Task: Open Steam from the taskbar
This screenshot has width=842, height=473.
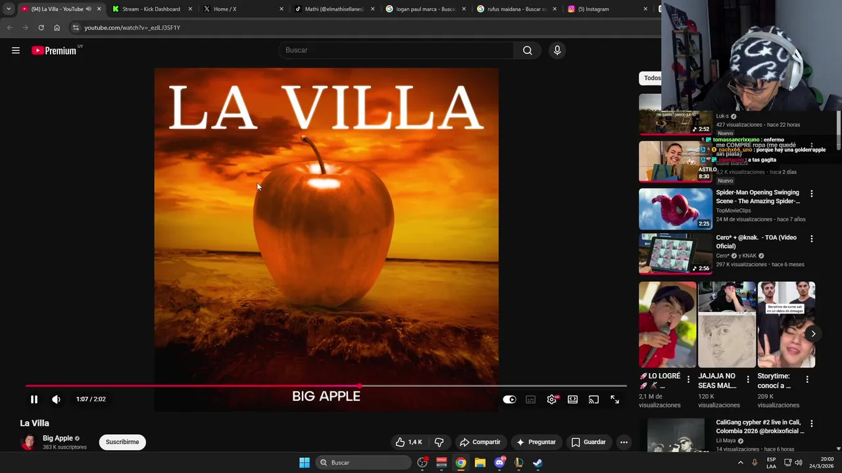Action: 537,462
